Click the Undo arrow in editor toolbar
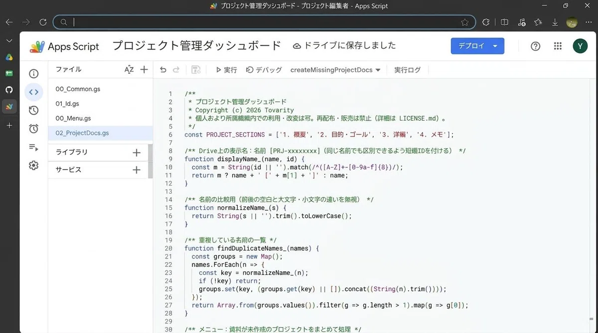 [163, 70]
